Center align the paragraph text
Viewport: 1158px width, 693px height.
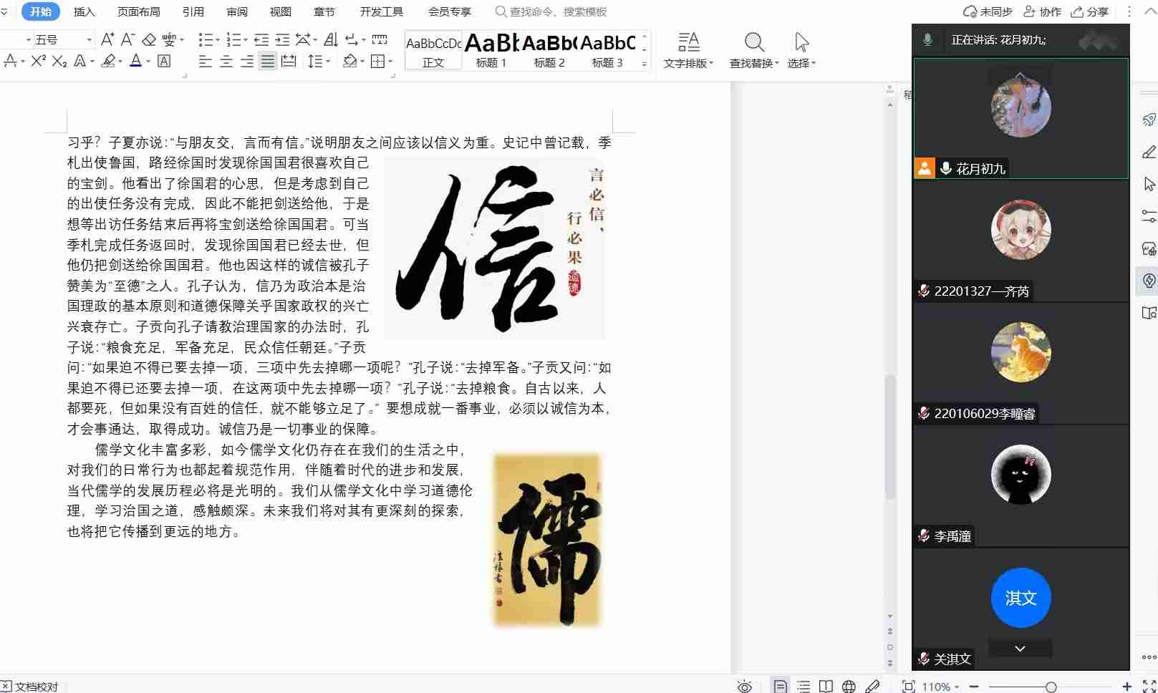pos(226,62)
